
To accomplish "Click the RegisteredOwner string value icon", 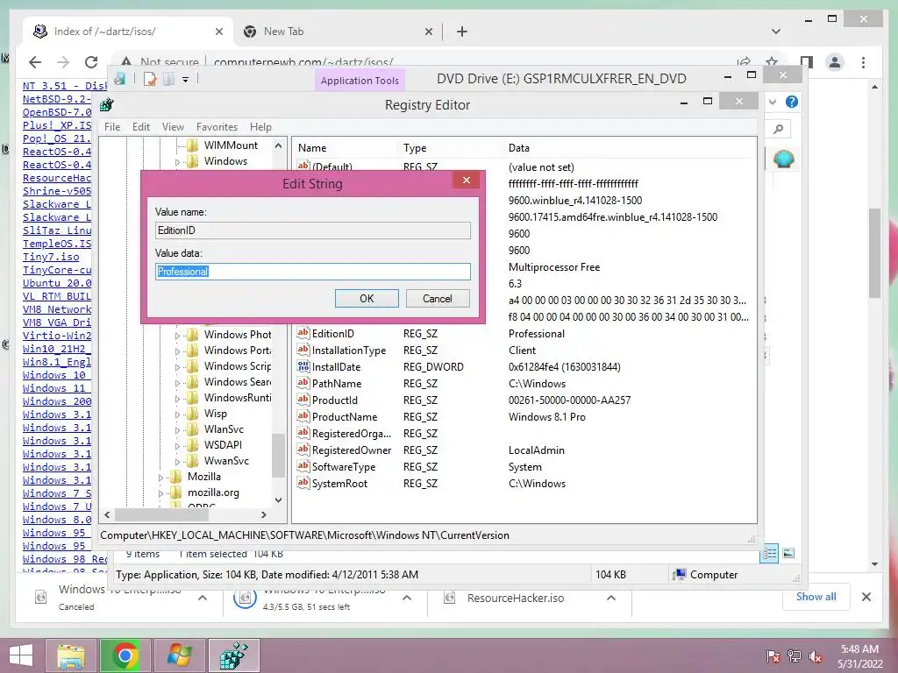I will coord(303,450).
